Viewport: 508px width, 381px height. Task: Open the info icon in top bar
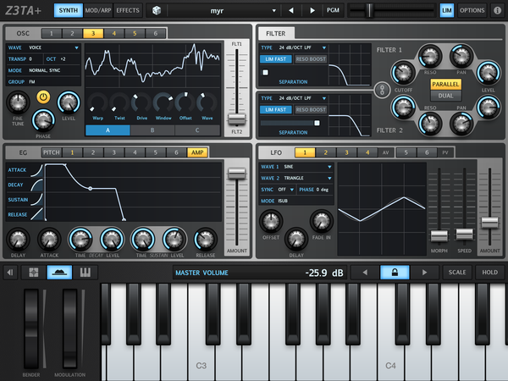pyautogui.click(x=497, y=10)
